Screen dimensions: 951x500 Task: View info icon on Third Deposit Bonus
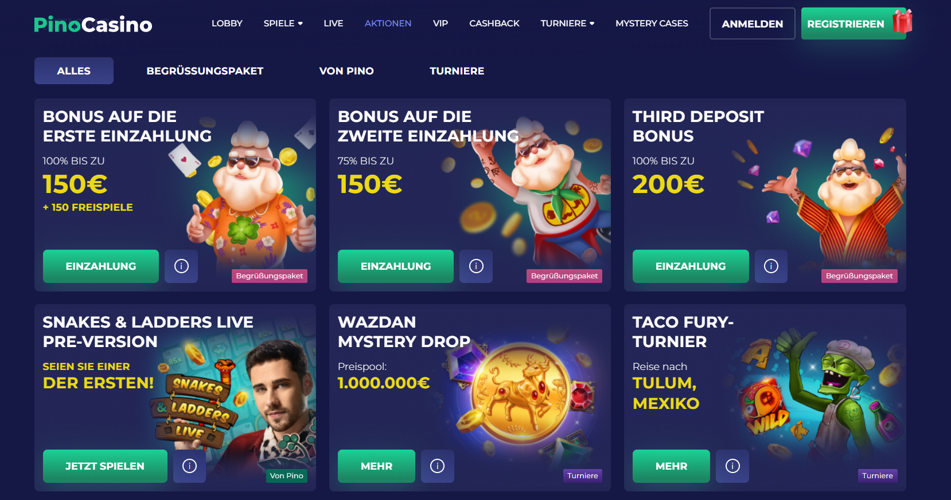point(771,266)
